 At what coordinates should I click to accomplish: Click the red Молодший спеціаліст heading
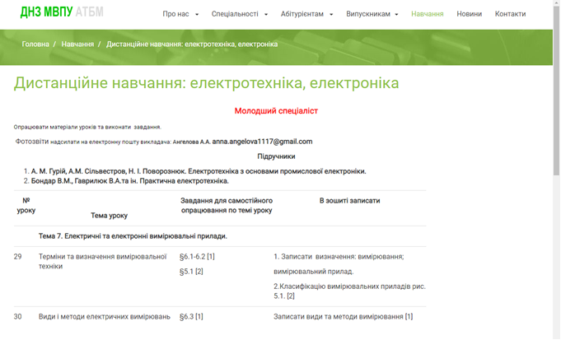click(276, 111)
